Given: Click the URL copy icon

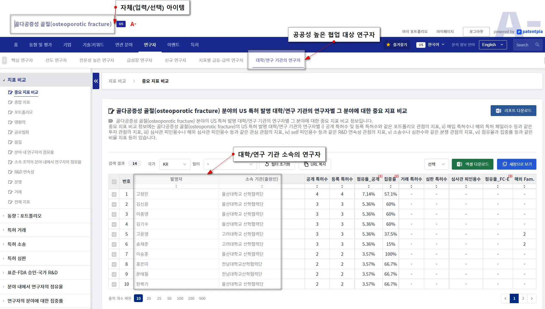Looking at the screenshot, I should [x=306, y=164].
